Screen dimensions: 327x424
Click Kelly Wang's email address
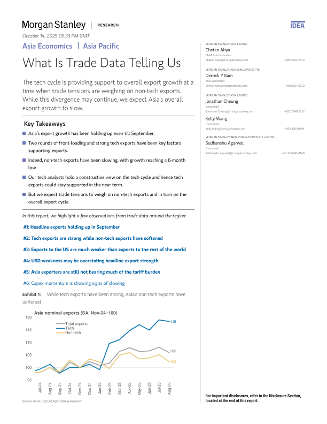tap(224, 128)
